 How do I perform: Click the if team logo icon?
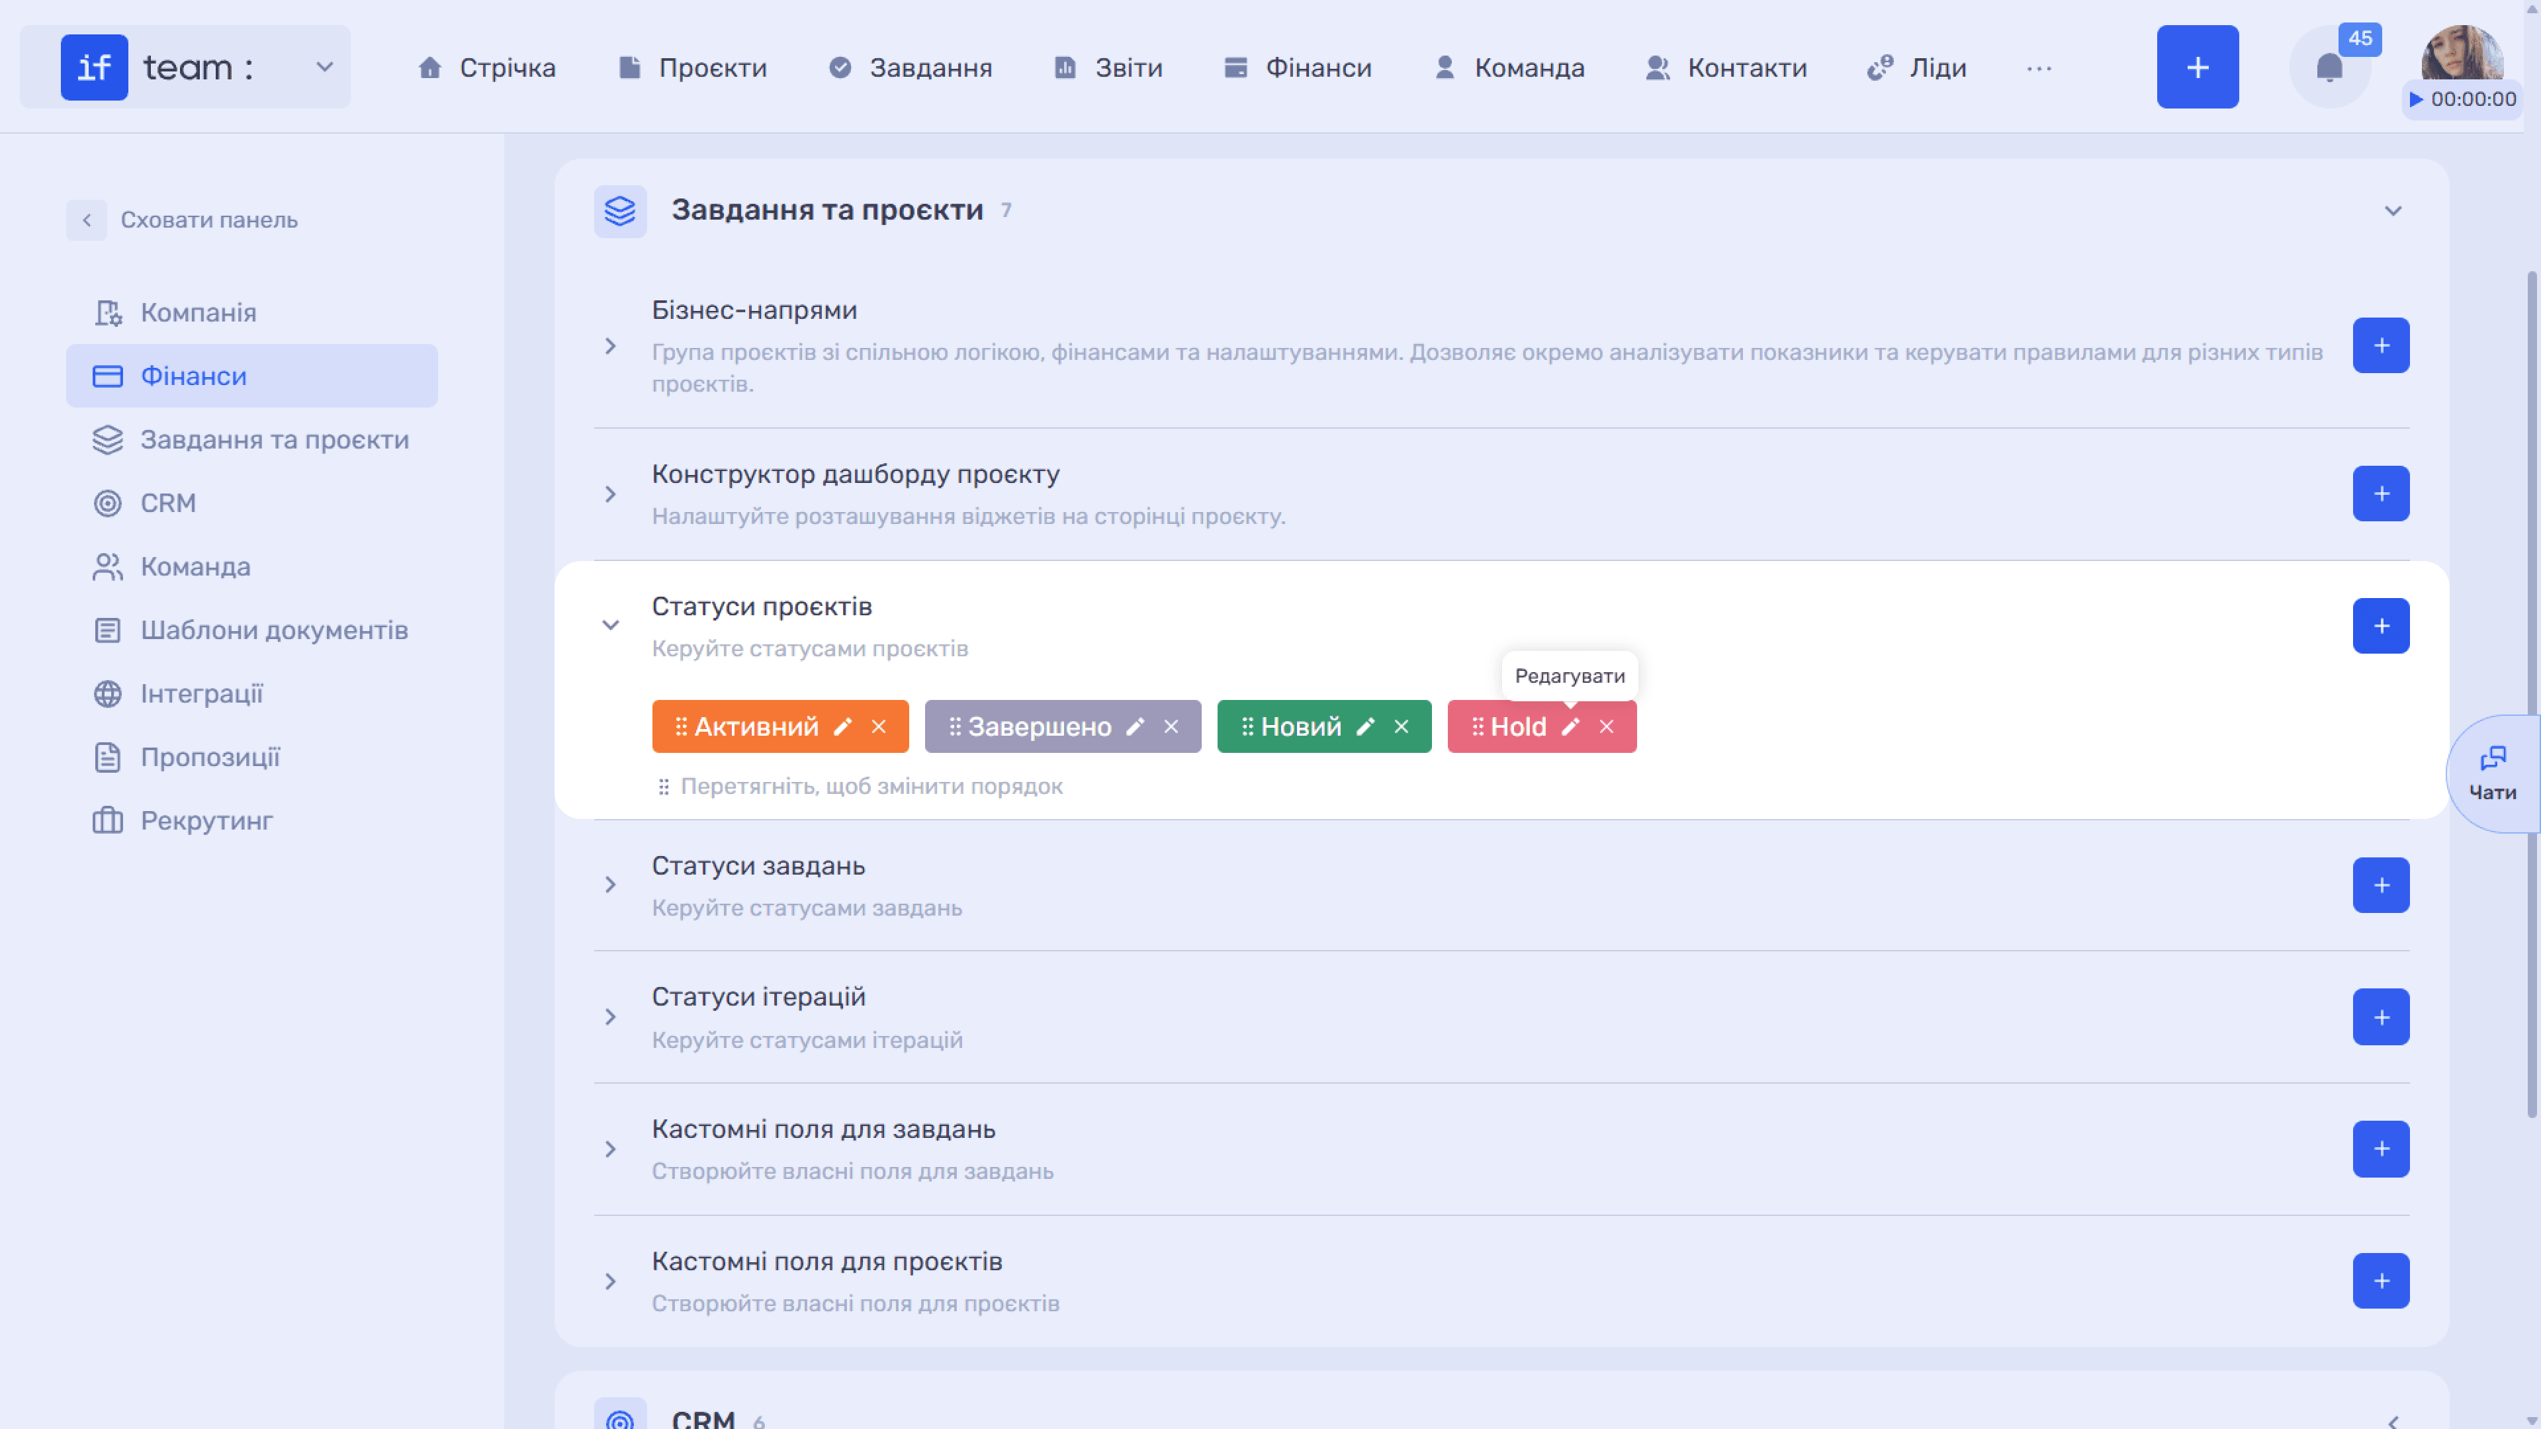pyautogui.click(x=95, y=67)
